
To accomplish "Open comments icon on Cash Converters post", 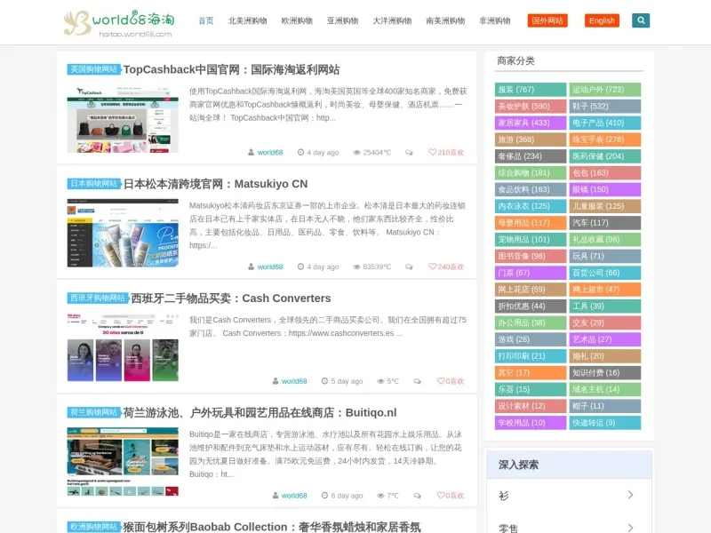I will pyautogui.click(x=417, y=381).
